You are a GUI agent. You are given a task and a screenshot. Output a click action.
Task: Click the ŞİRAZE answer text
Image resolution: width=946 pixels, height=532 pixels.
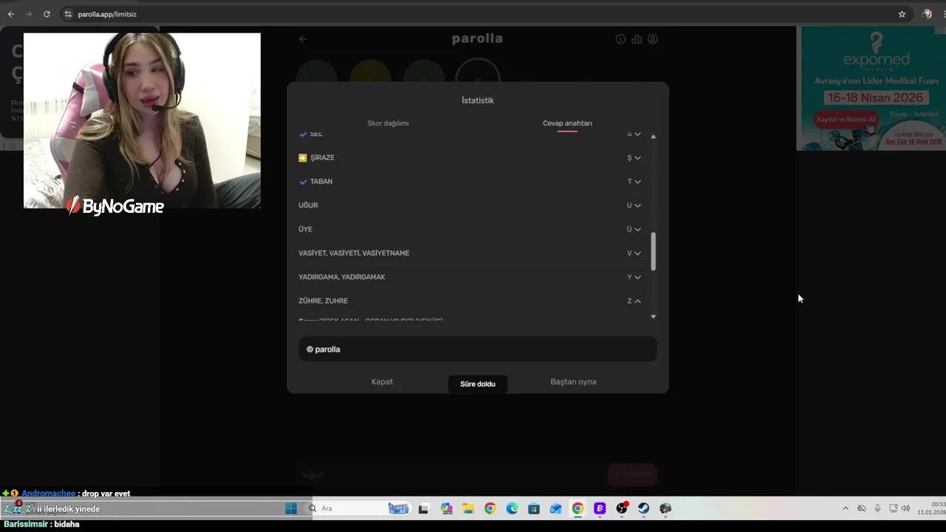[322, 157]
